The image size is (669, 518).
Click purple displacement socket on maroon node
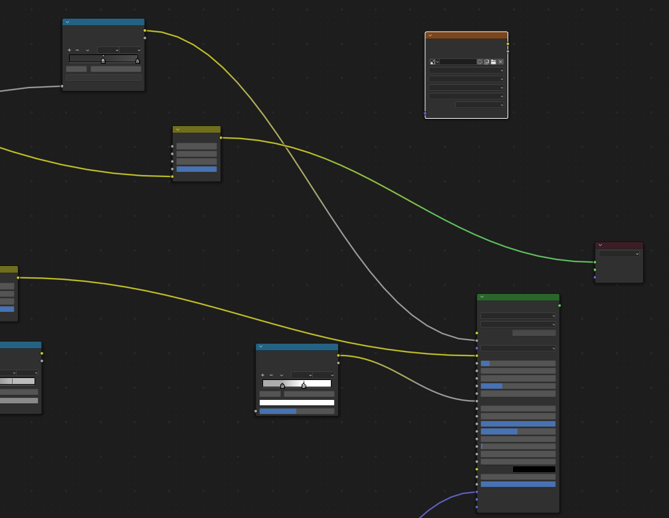[x=595, y=277]
